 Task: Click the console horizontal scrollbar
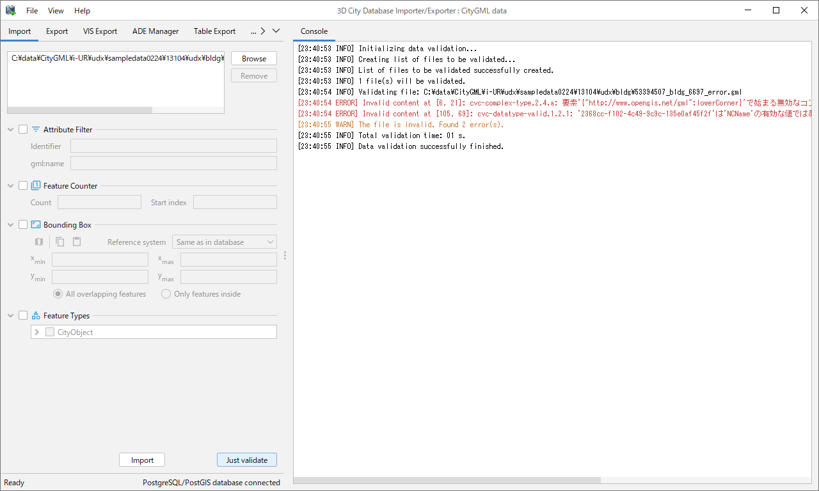(447, 480)
